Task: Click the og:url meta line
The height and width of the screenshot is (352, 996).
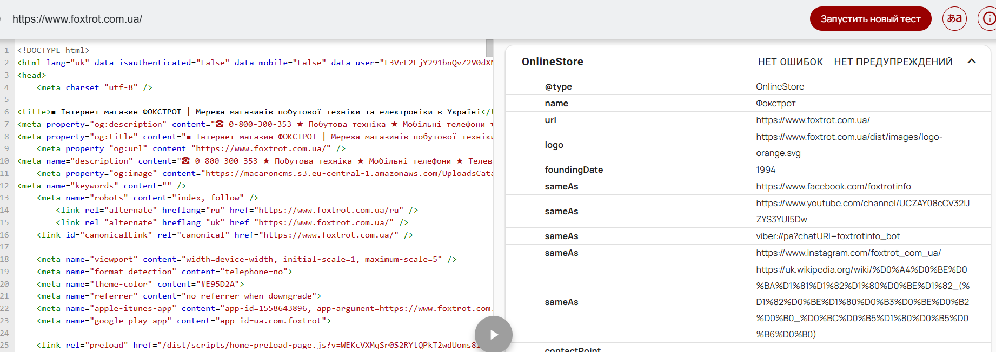Action: [191, 148]
